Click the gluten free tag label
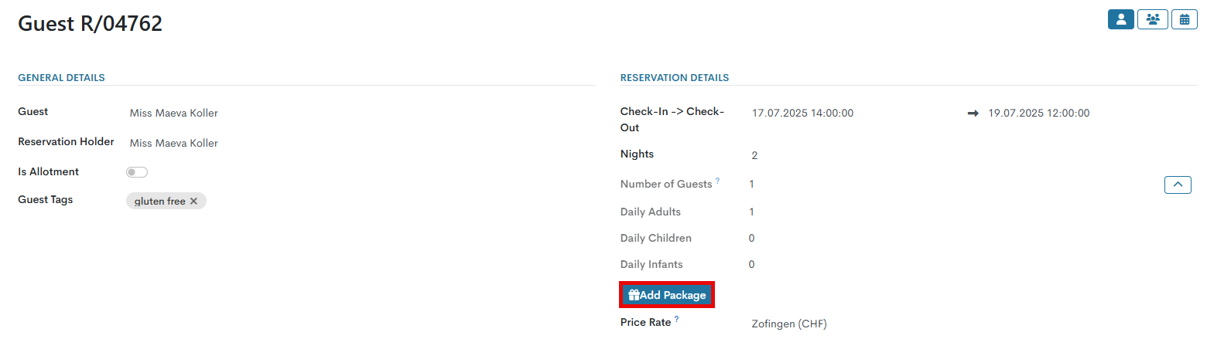Viewport: 1207px width, 349px height. pyautogui.click(x=159, y=201)
